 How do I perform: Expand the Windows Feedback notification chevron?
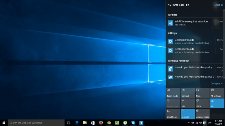coord(222,71)
